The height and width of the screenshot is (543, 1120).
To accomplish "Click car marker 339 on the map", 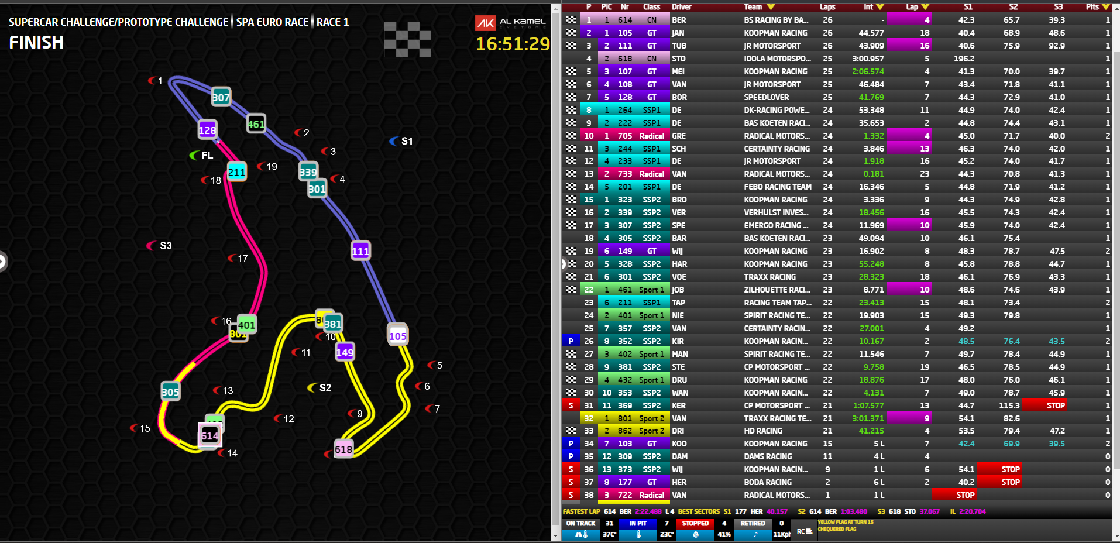I will click(x=308, y=171).
